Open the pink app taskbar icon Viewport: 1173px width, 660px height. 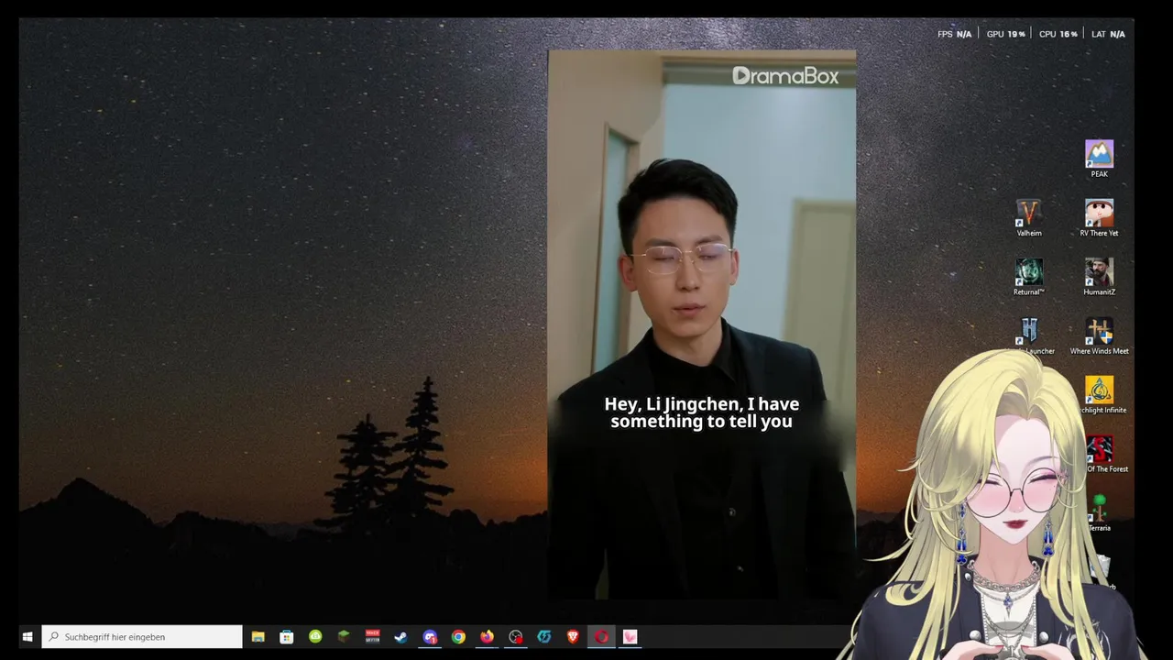coord(630,637)
